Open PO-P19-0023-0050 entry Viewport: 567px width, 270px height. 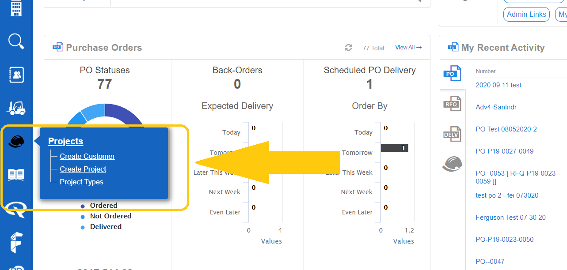pyautogui.click(x=505, y=240)
